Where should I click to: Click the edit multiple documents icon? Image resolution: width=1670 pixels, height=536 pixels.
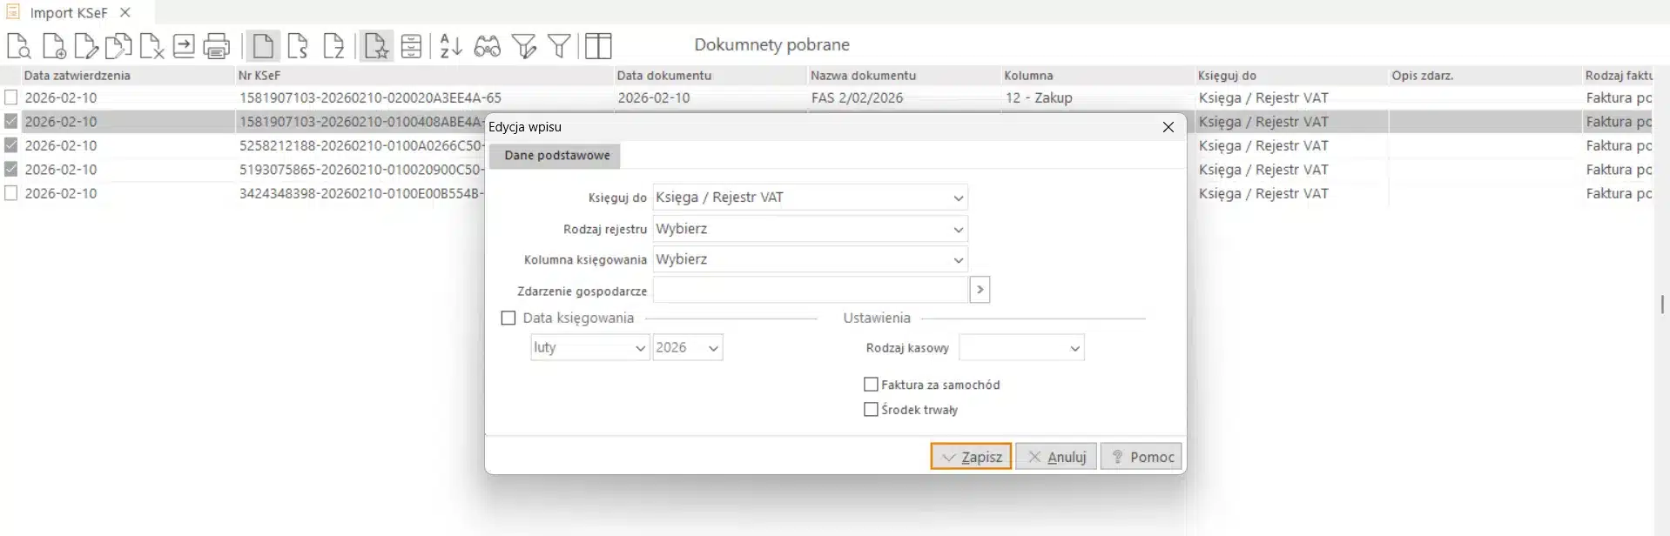pos(118,45)
